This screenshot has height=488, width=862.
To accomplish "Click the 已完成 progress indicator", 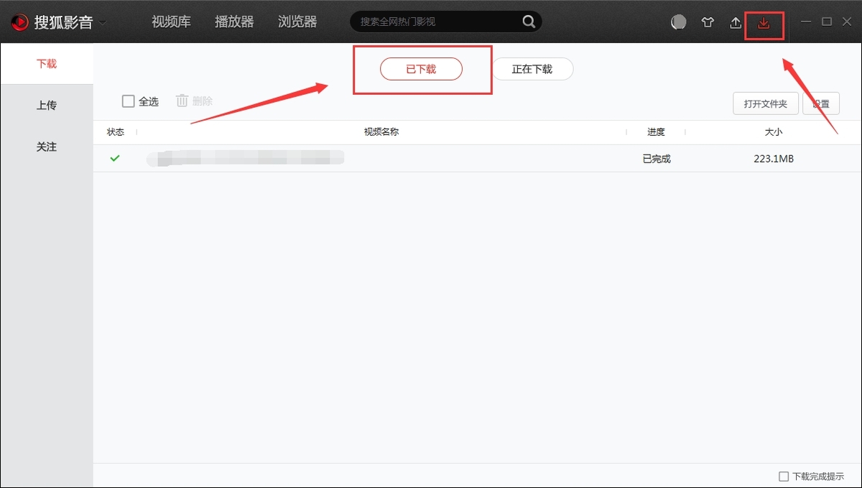I will [656, 158].
